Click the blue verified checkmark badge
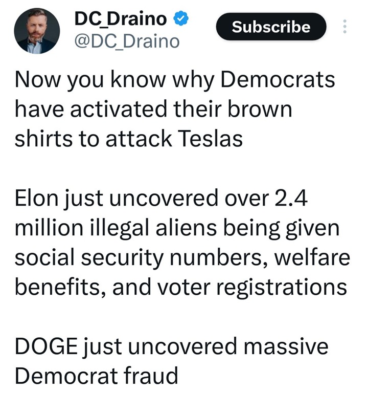 [x=182, y=19]
